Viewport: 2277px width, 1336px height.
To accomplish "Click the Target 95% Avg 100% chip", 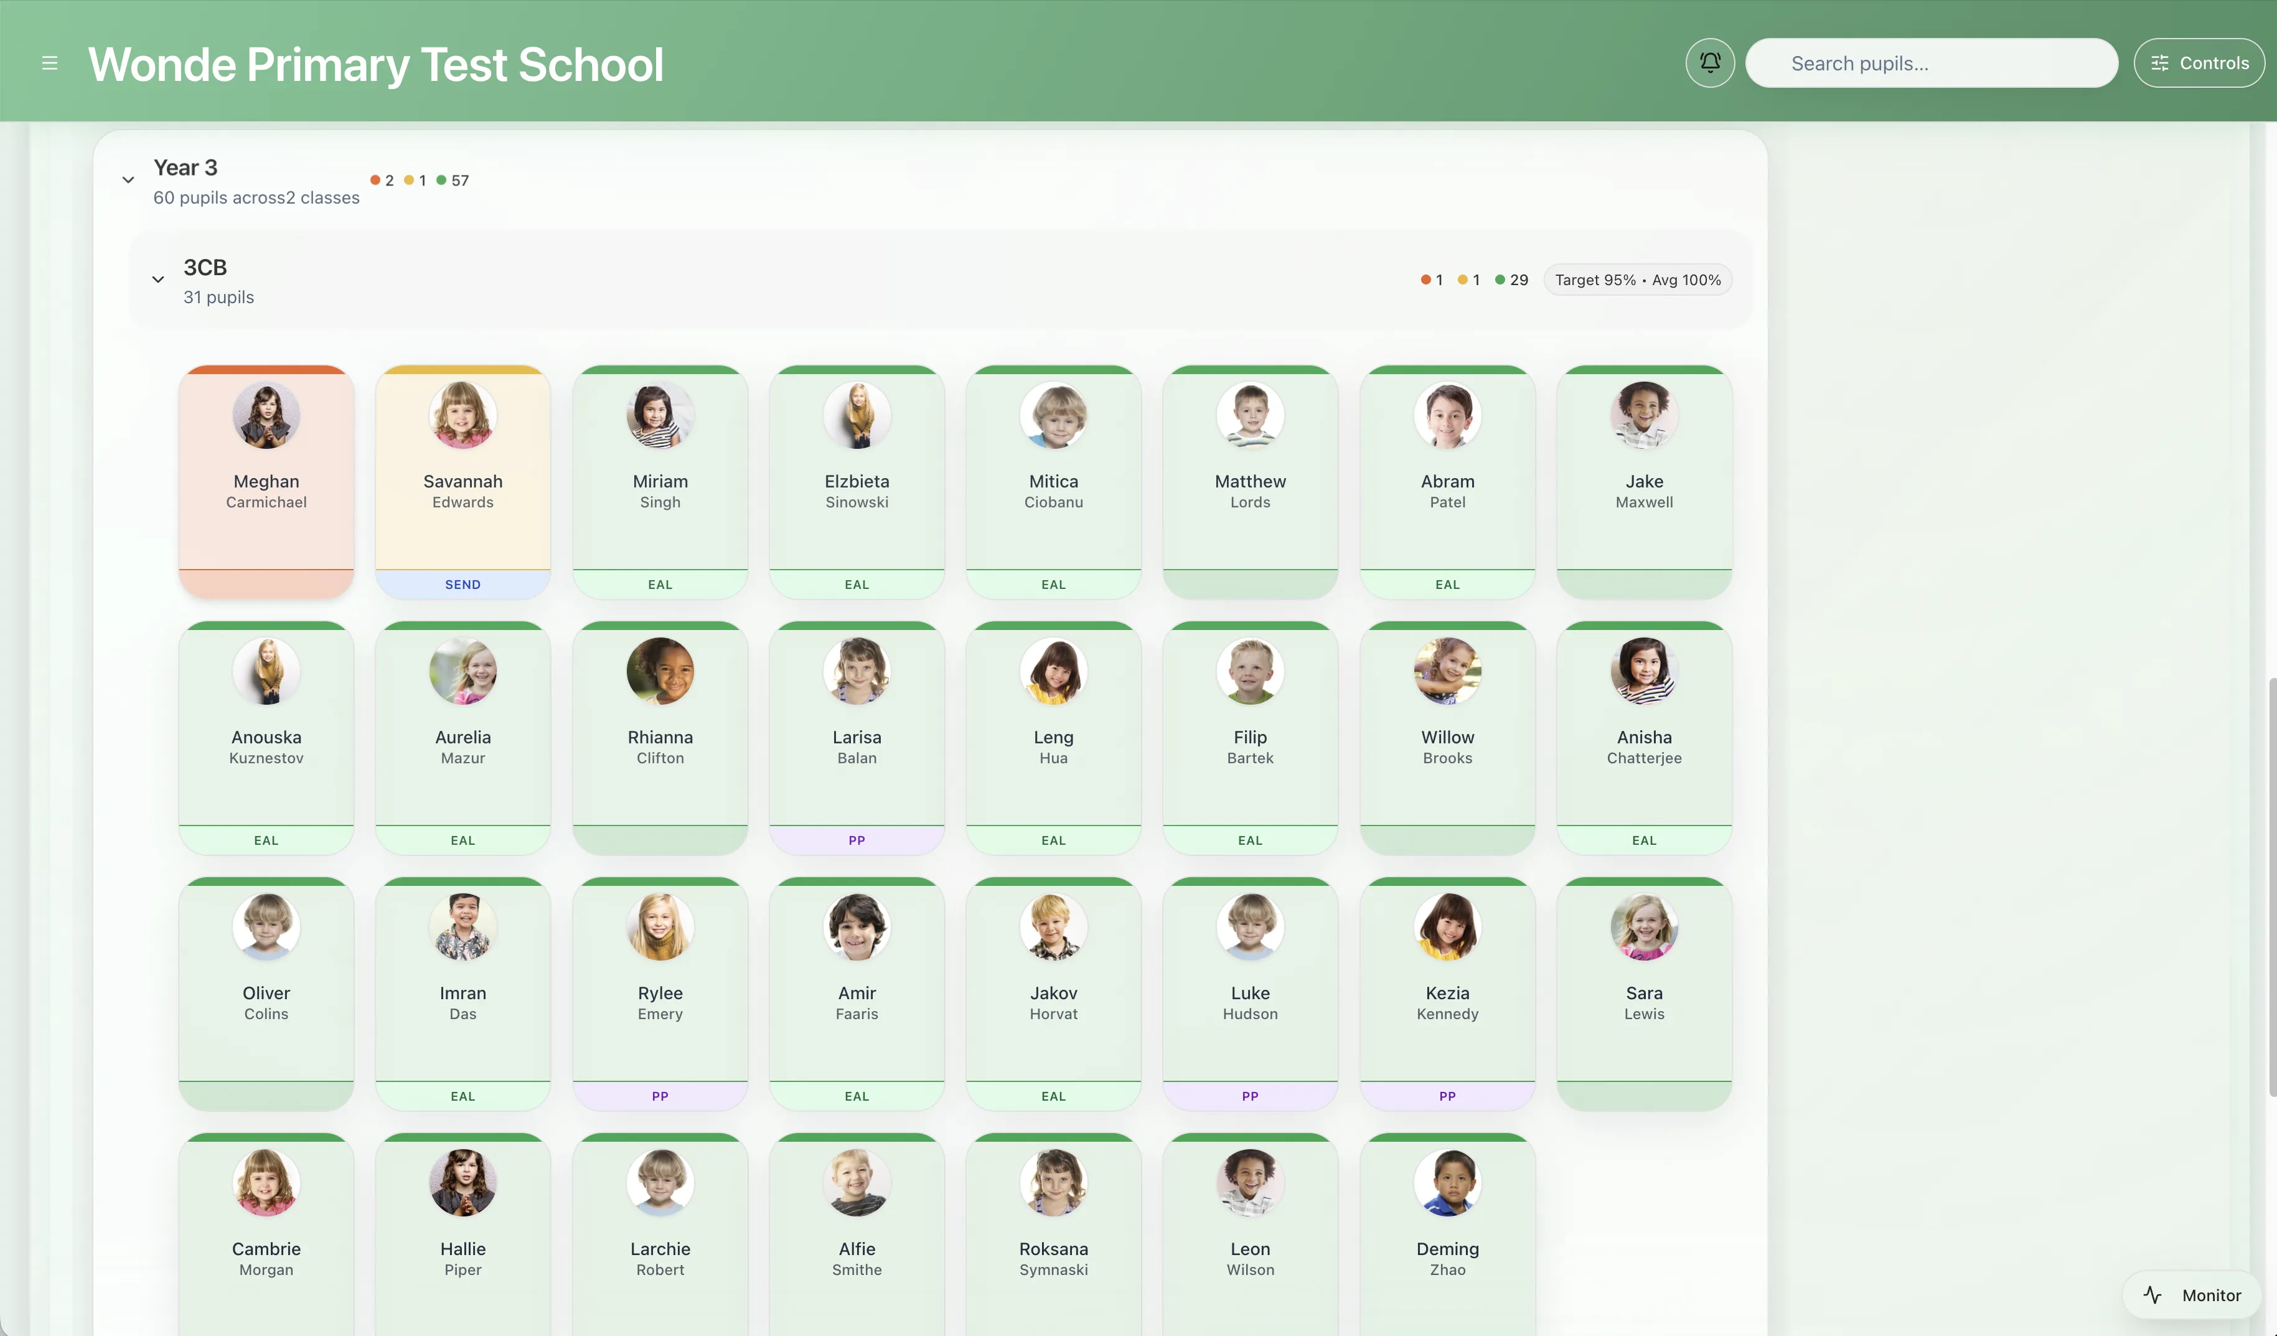I will point(1637,280).
